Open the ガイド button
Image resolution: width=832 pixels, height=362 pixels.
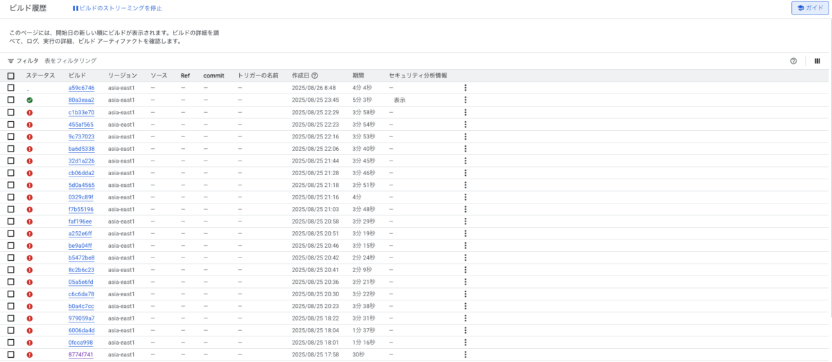811,8
